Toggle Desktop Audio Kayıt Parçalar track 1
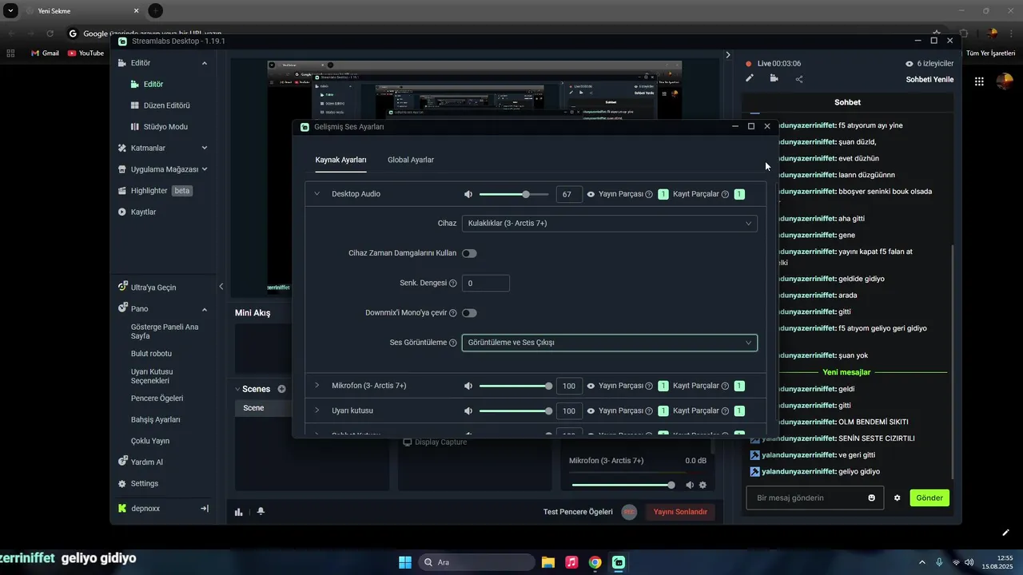This screenshot has height=575, width=1023. [739, 194]
